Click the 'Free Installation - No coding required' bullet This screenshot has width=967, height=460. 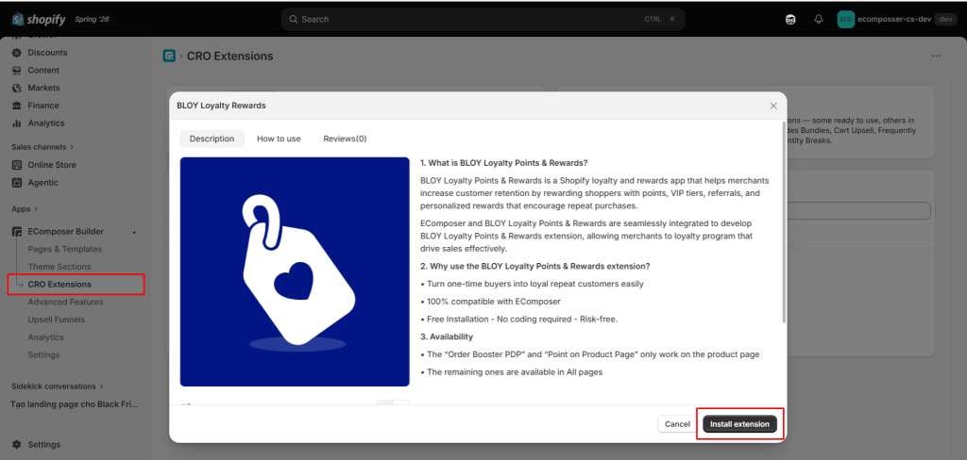tap(518, 319)
